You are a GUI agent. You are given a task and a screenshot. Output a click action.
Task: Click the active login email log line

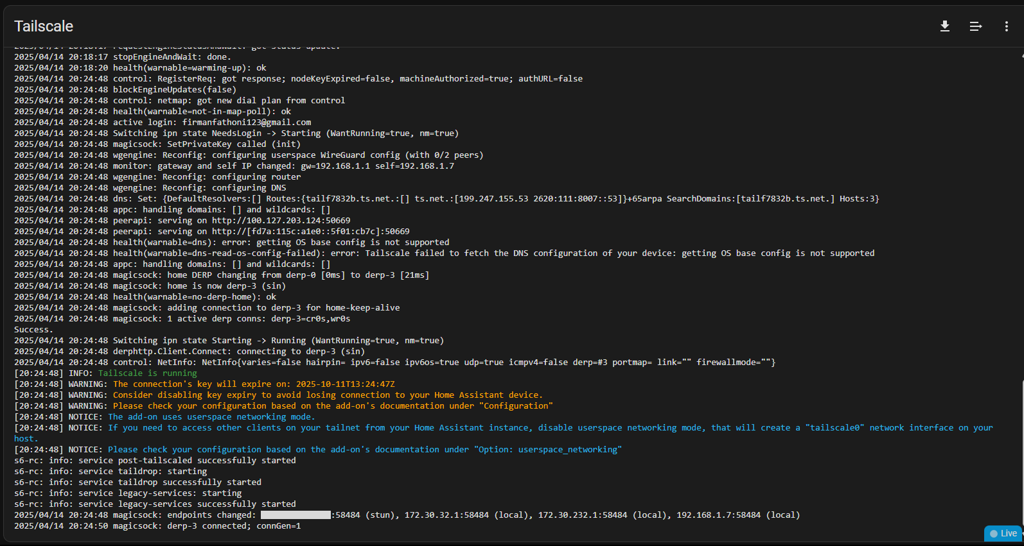[212, 123]
